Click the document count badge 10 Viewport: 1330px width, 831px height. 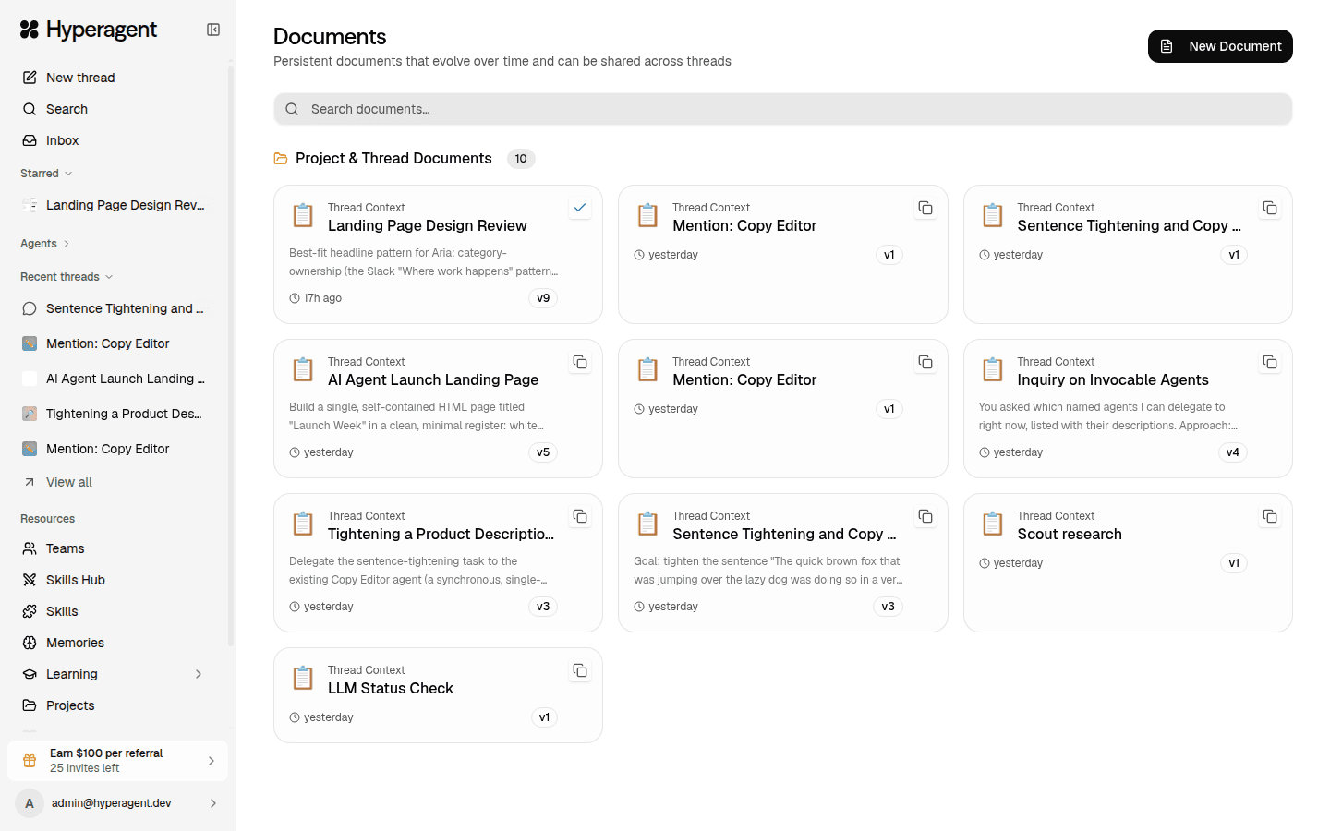click(521, 159)
